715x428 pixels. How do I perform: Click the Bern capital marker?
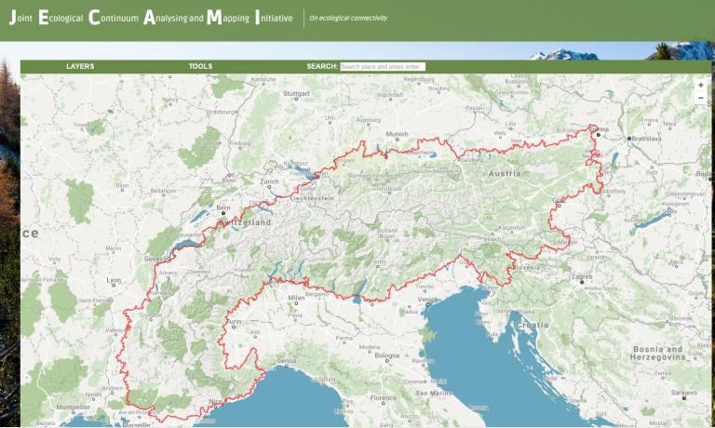[x=223, y=213]
